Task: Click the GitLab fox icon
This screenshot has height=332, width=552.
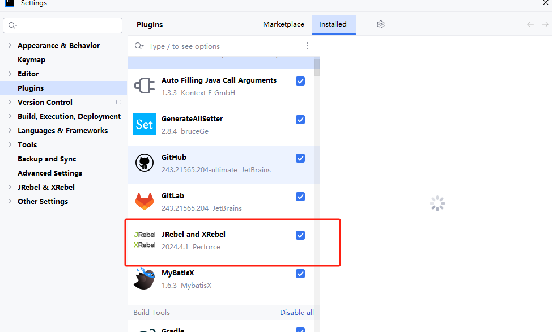Action: pos(144,202)
